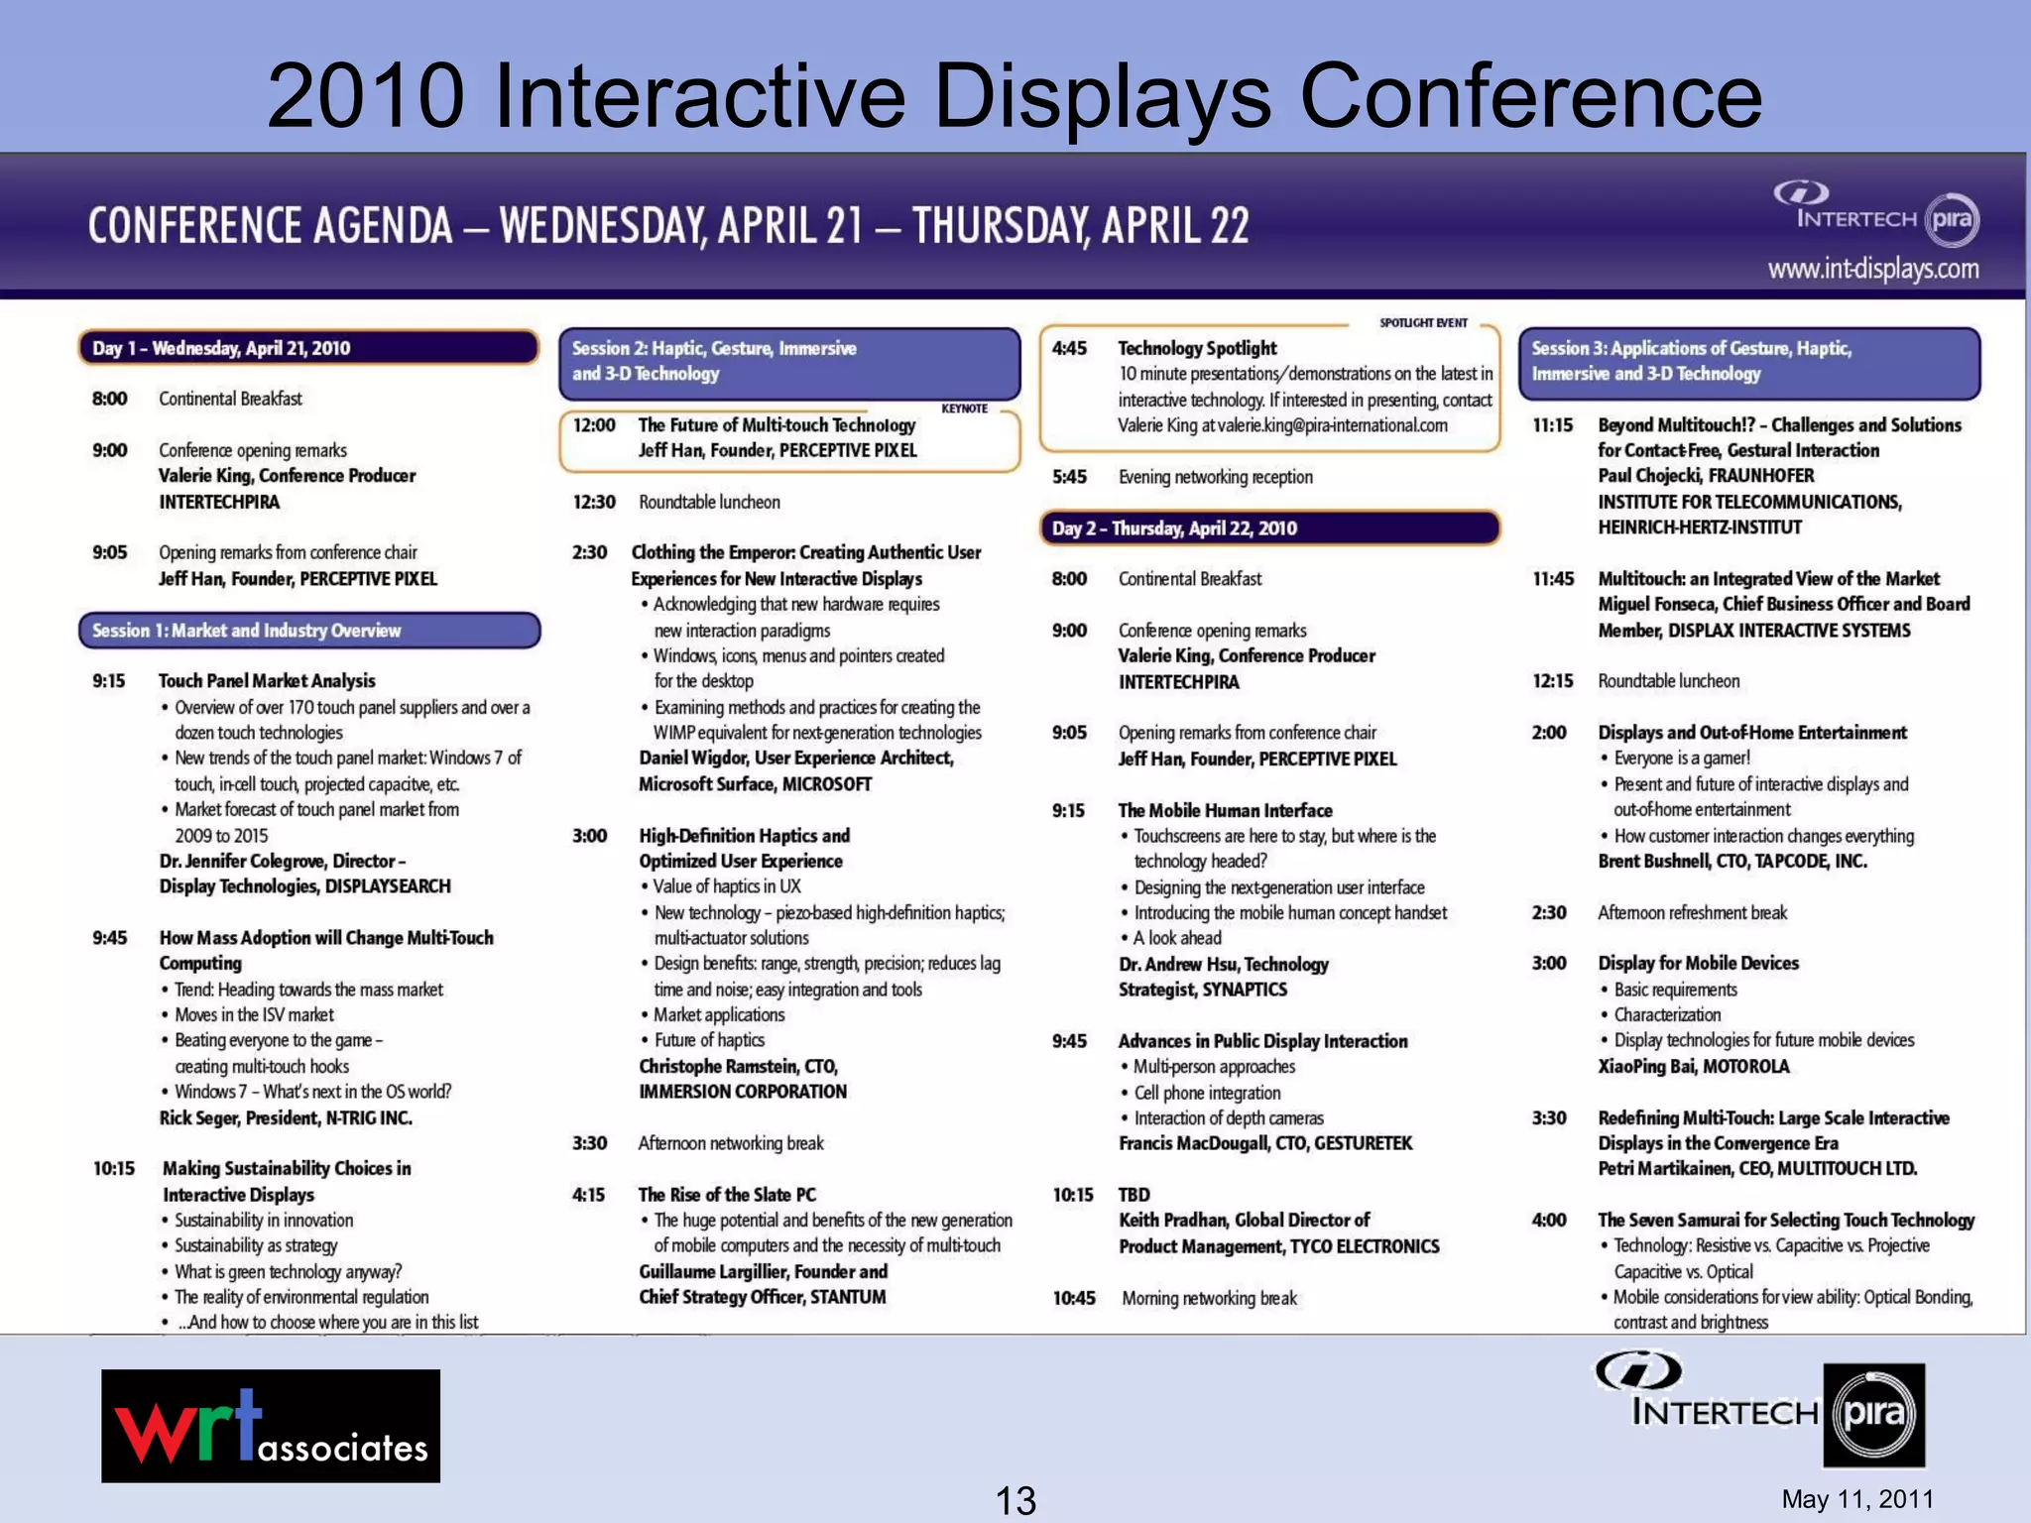Viewport: 2031px width, 1523px height.
Task: Click the Intertech Pira logo at bottom right
Action: [x=1760, y=1409]
